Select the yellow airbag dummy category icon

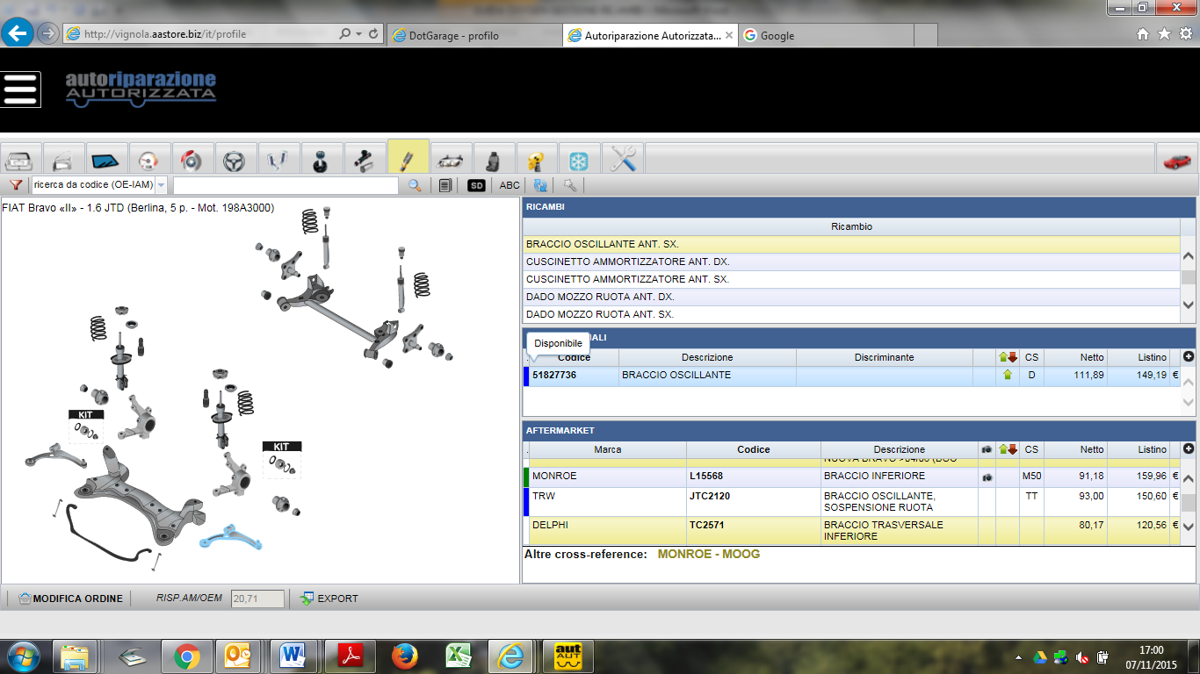pos(538,161)
